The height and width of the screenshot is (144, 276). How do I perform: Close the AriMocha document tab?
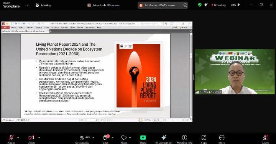(x=48, y=31)
